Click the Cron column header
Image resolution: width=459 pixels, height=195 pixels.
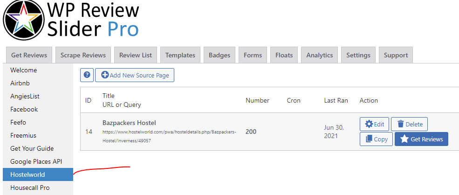point(294,100)
